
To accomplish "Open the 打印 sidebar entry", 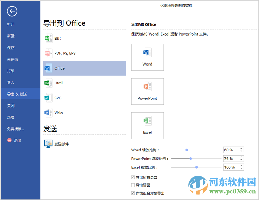I will (x=11, y=71).
